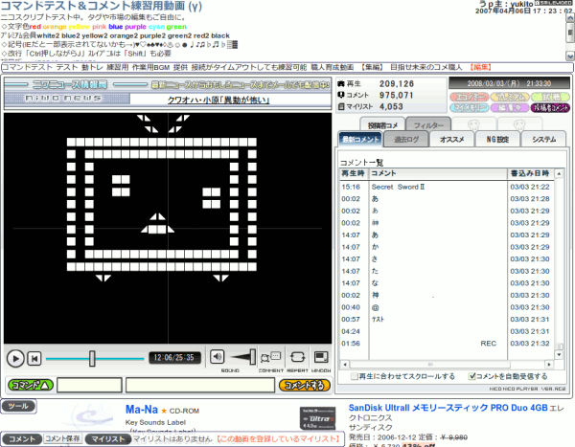Screen dimensions: 575x447
Task: Click the comment text input field
Action: (x=200, y=385)
